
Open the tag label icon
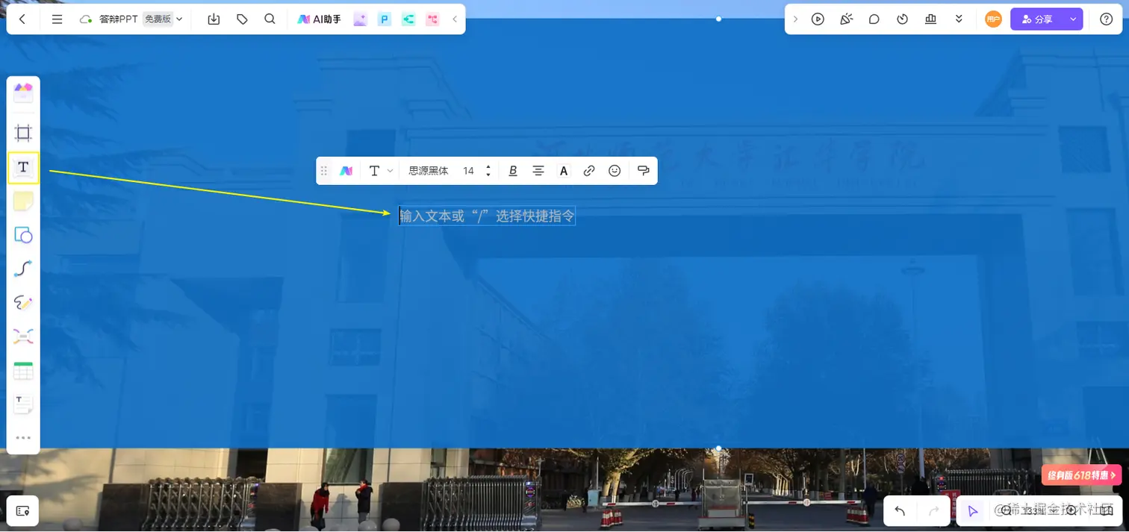pyautogui.click(x=242, y=19)
